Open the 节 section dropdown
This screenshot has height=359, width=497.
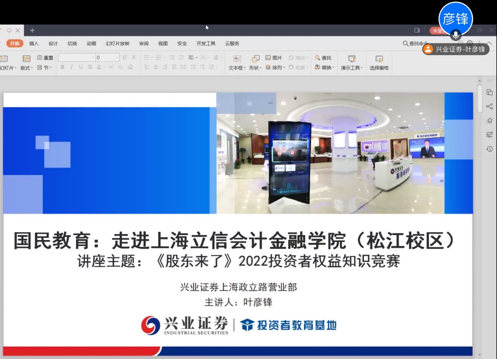(x=45, y=68)
